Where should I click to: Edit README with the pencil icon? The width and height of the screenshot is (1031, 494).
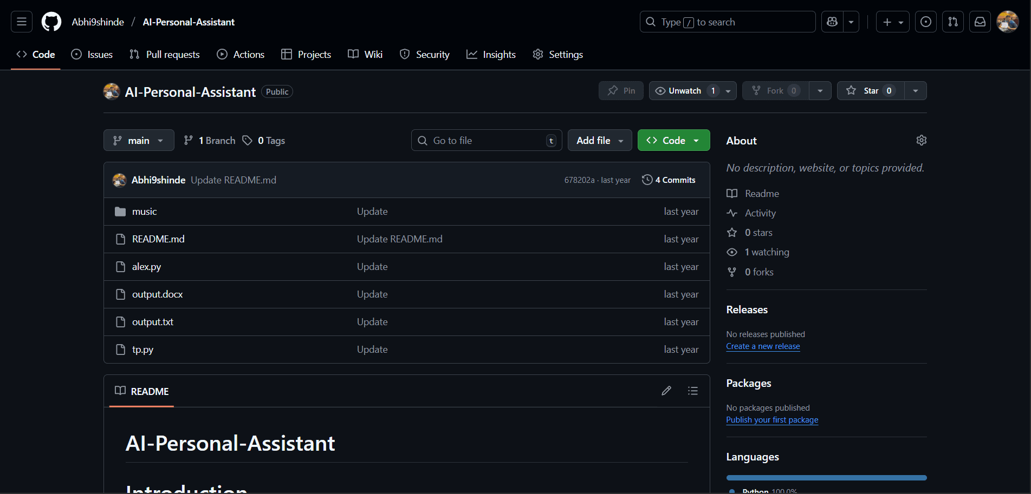pos(666,391)
